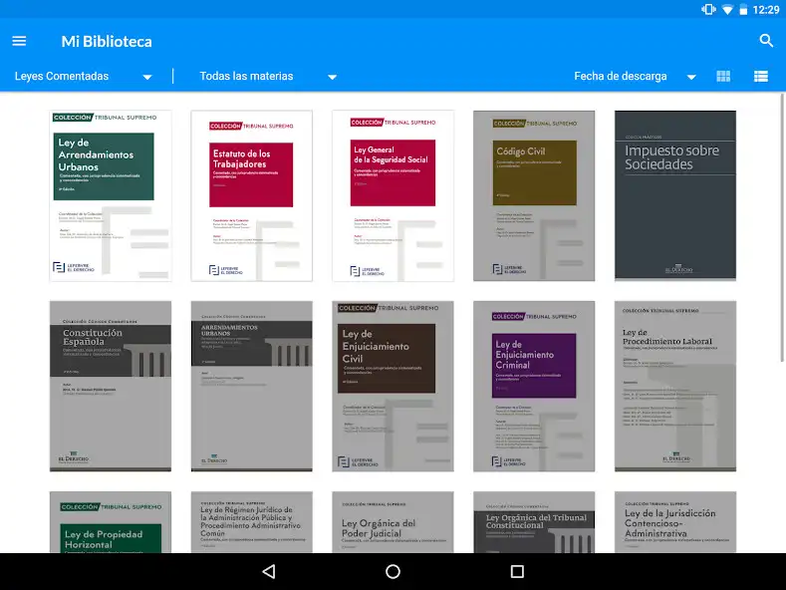Select the Constitución Española book
The width and height of the screenshot is (786, 590).
coord(110,386)
